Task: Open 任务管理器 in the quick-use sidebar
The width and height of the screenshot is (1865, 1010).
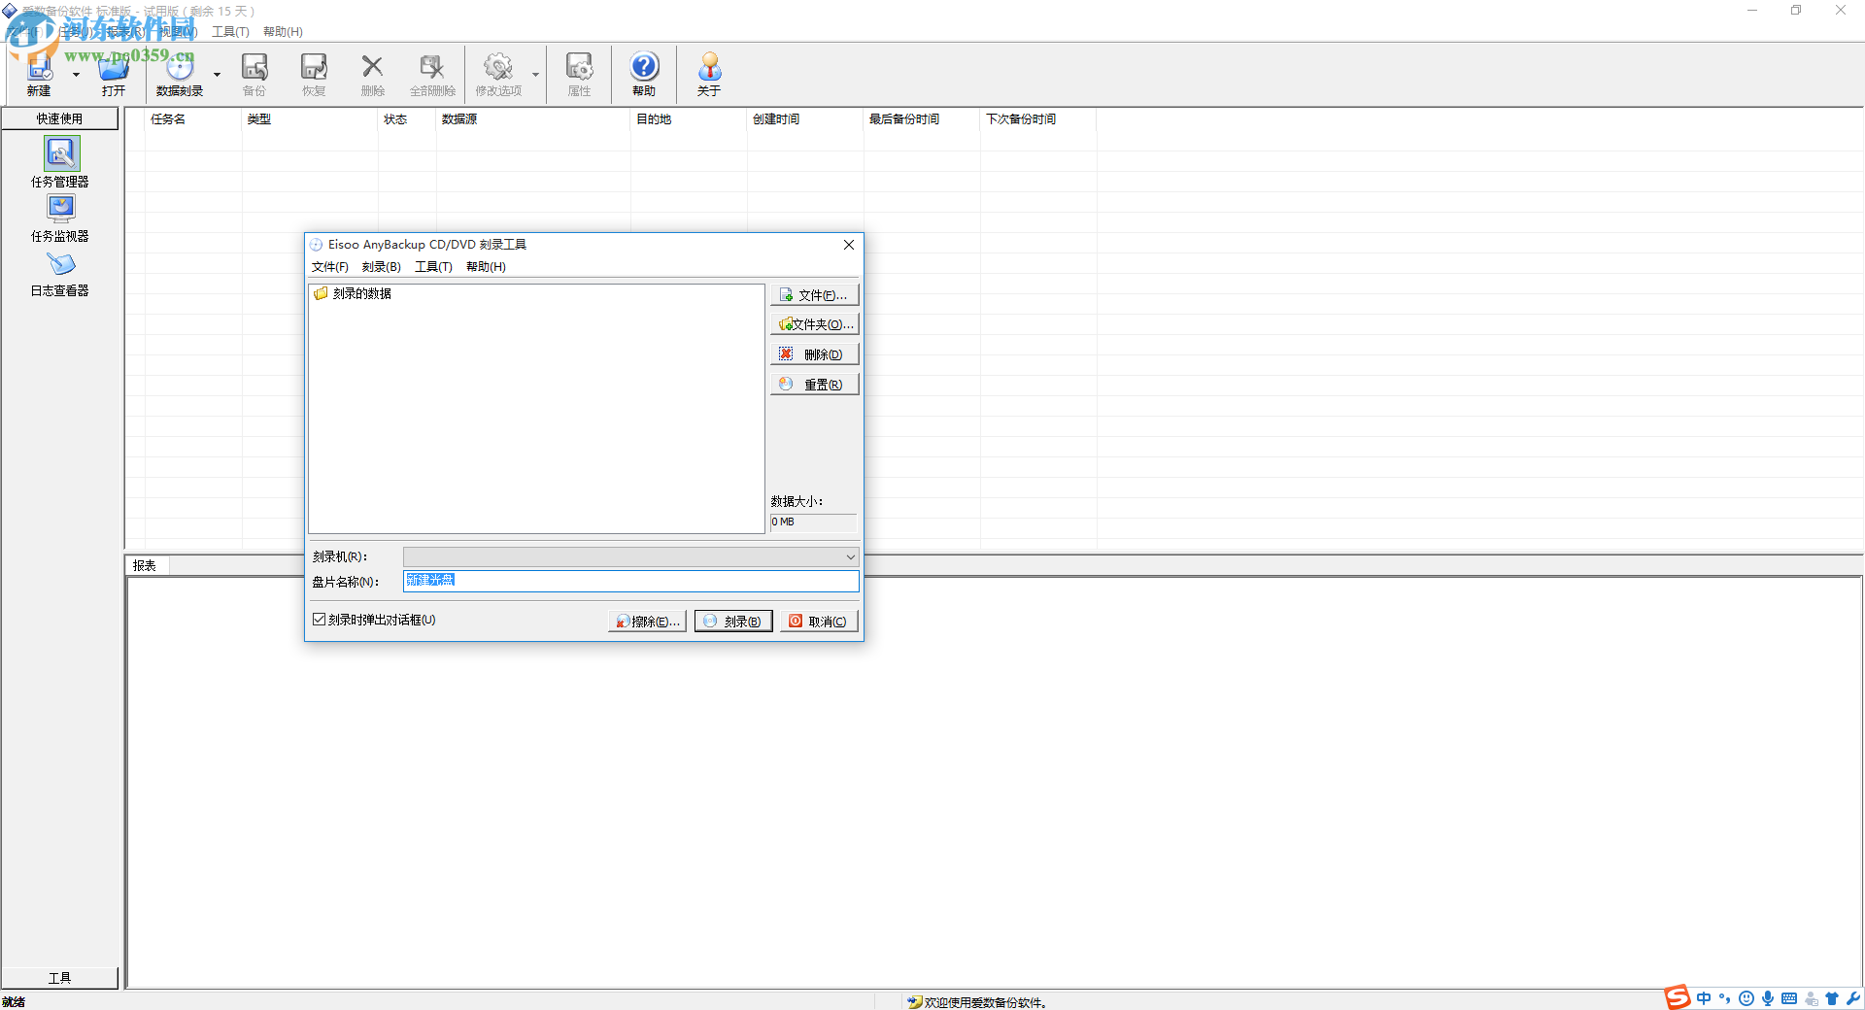Action: point(60,162)
